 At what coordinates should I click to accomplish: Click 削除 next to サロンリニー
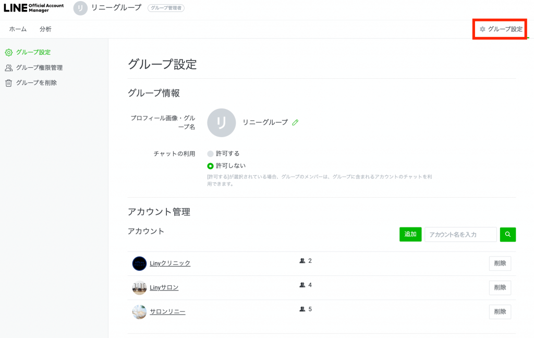[x=500, y=311]
